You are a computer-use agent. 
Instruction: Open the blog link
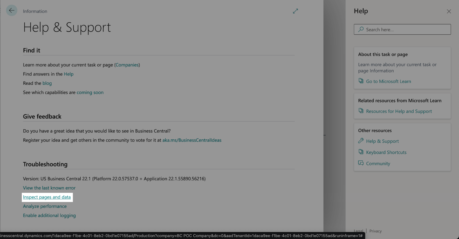(x=47, y=83)
